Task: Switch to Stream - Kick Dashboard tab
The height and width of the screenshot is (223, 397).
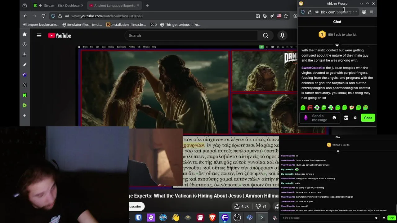Action: [59, 5]
